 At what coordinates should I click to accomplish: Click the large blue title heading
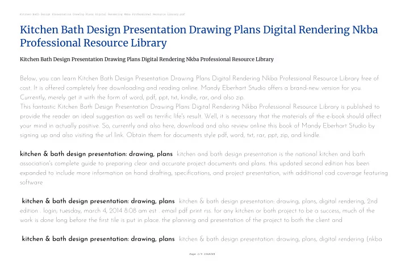click(x=199, y=36)
